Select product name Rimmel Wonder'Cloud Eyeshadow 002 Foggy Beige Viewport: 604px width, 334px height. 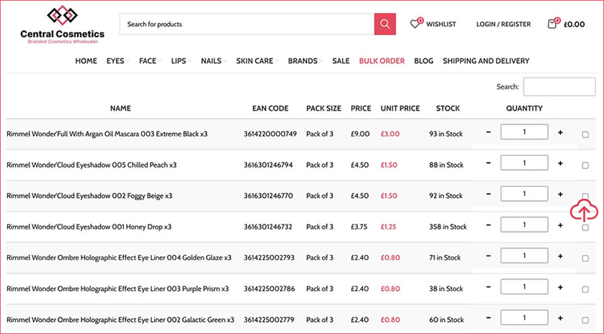pyautogui.click(x=89, y=196)
